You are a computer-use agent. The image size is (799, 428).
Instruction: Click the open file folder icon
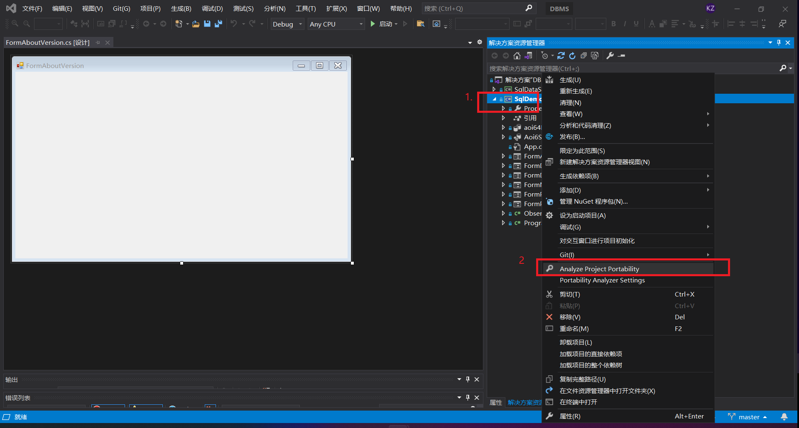[x=196, y=24]
